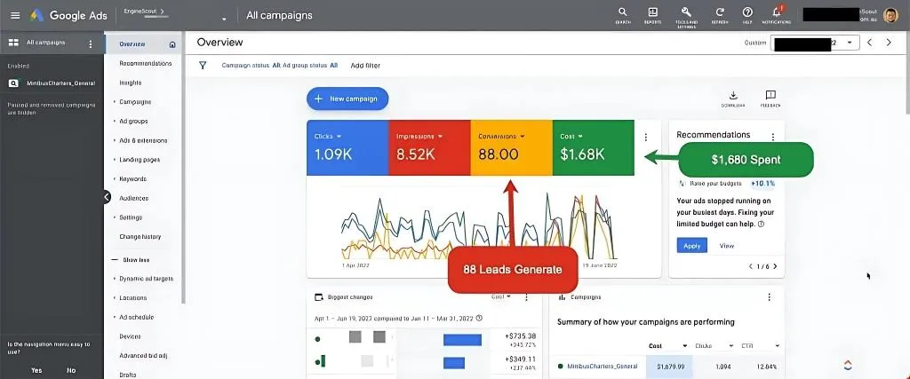Open Cost dropdown in Biggest changes card
The height and width of the screenshot is (379, 910).
(501, 296)
